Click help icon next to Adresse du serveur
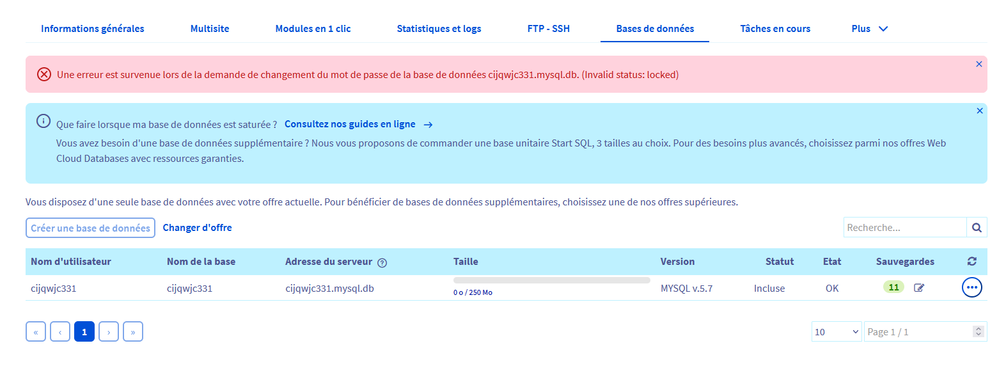Viewport: 1006px width, 389px height. coord(382,262)
